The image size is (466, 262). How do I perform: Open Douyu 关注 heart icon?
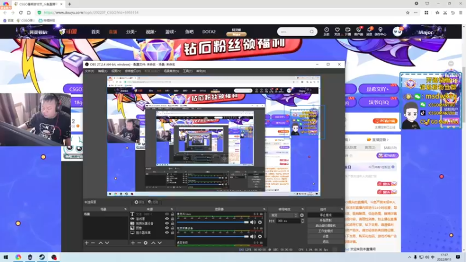click(337, 31)
